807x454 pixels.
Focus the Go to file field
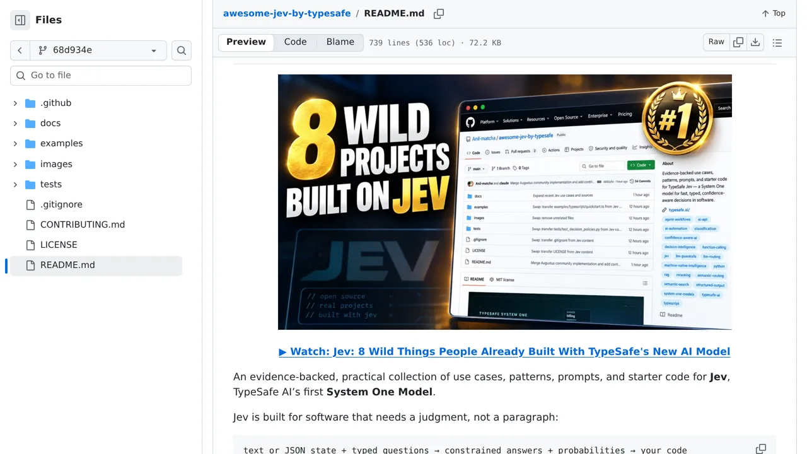point(101,75)
